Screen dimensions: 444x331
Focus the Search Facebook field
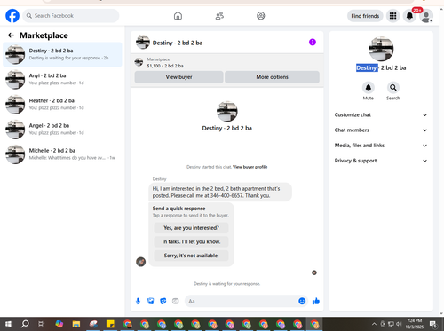[71, 16]
